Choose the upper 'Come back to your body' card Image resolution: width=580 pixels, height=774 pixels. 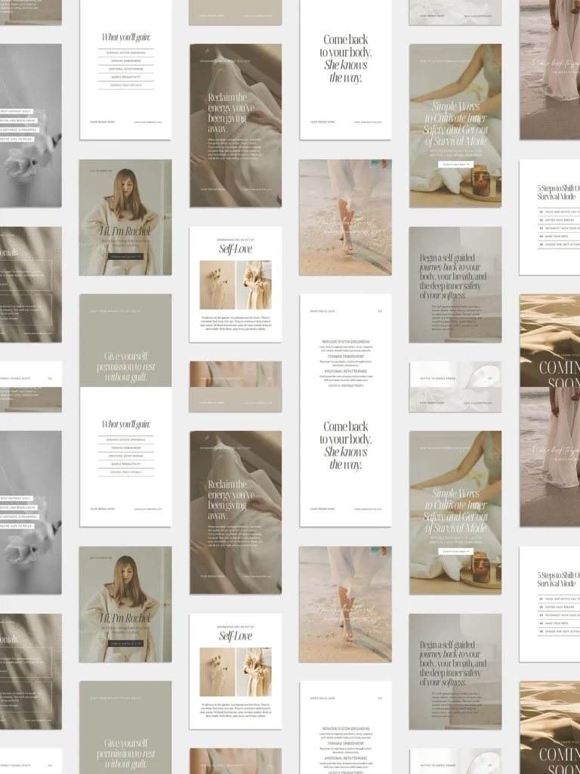[345, 70]
